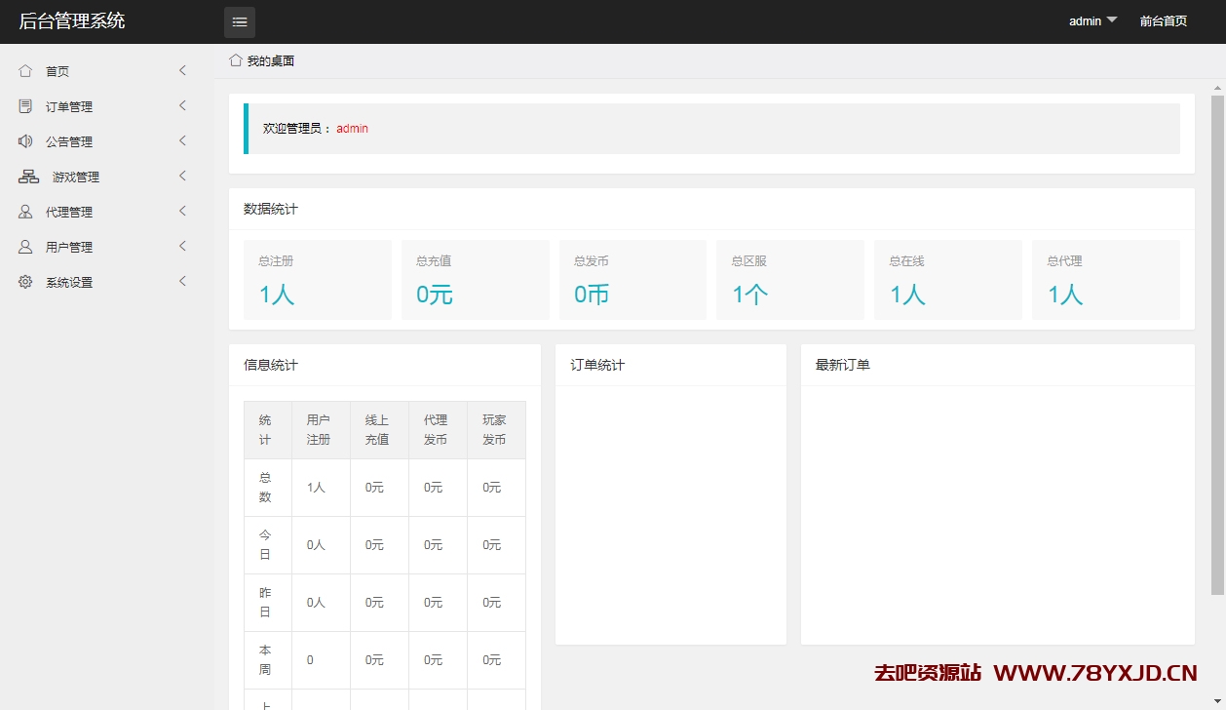The width and height of the screenshot is (1226, 710).
Task: Click the user icon beside 用户管理
Action: [25, 247]
